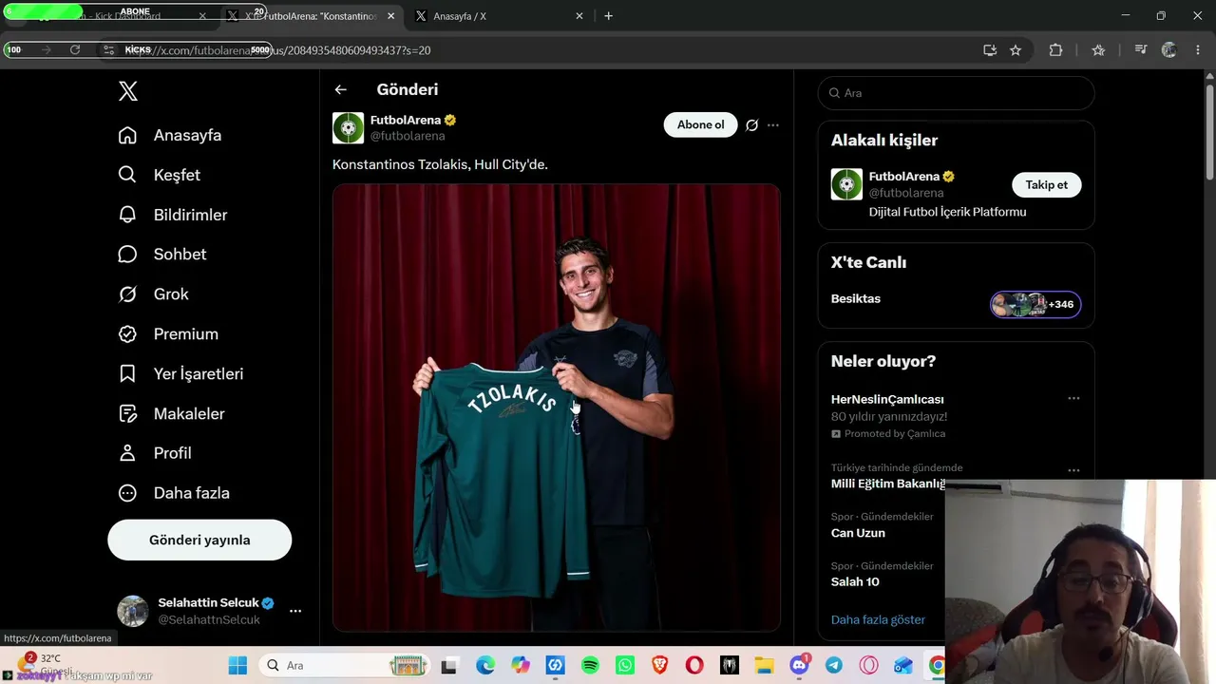Click the Abone ol button

701,124
